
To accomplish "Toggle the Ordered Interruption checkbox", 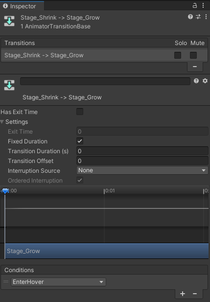I will (80, 180).
